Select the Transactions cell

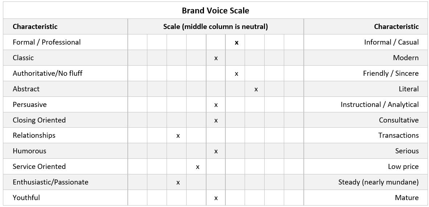point(398,135)
